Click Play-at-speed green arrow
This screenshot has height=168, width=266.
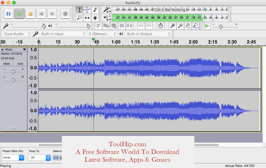point(207,26)
